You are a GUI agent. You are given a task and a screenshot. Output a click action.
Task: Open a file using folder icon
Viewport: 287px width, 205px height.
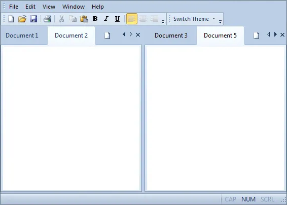pyautogui.click(x=22, y=19)
